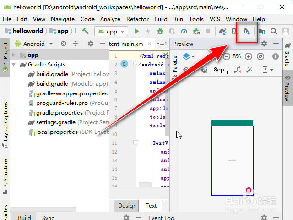This screenshot has height=220, width=293.
Task: Zoom in the layout preview
Action: coord(249,56)
